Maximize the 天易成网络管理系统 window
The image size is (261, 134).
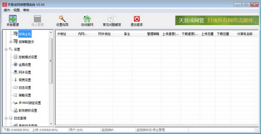coord(246,5)
